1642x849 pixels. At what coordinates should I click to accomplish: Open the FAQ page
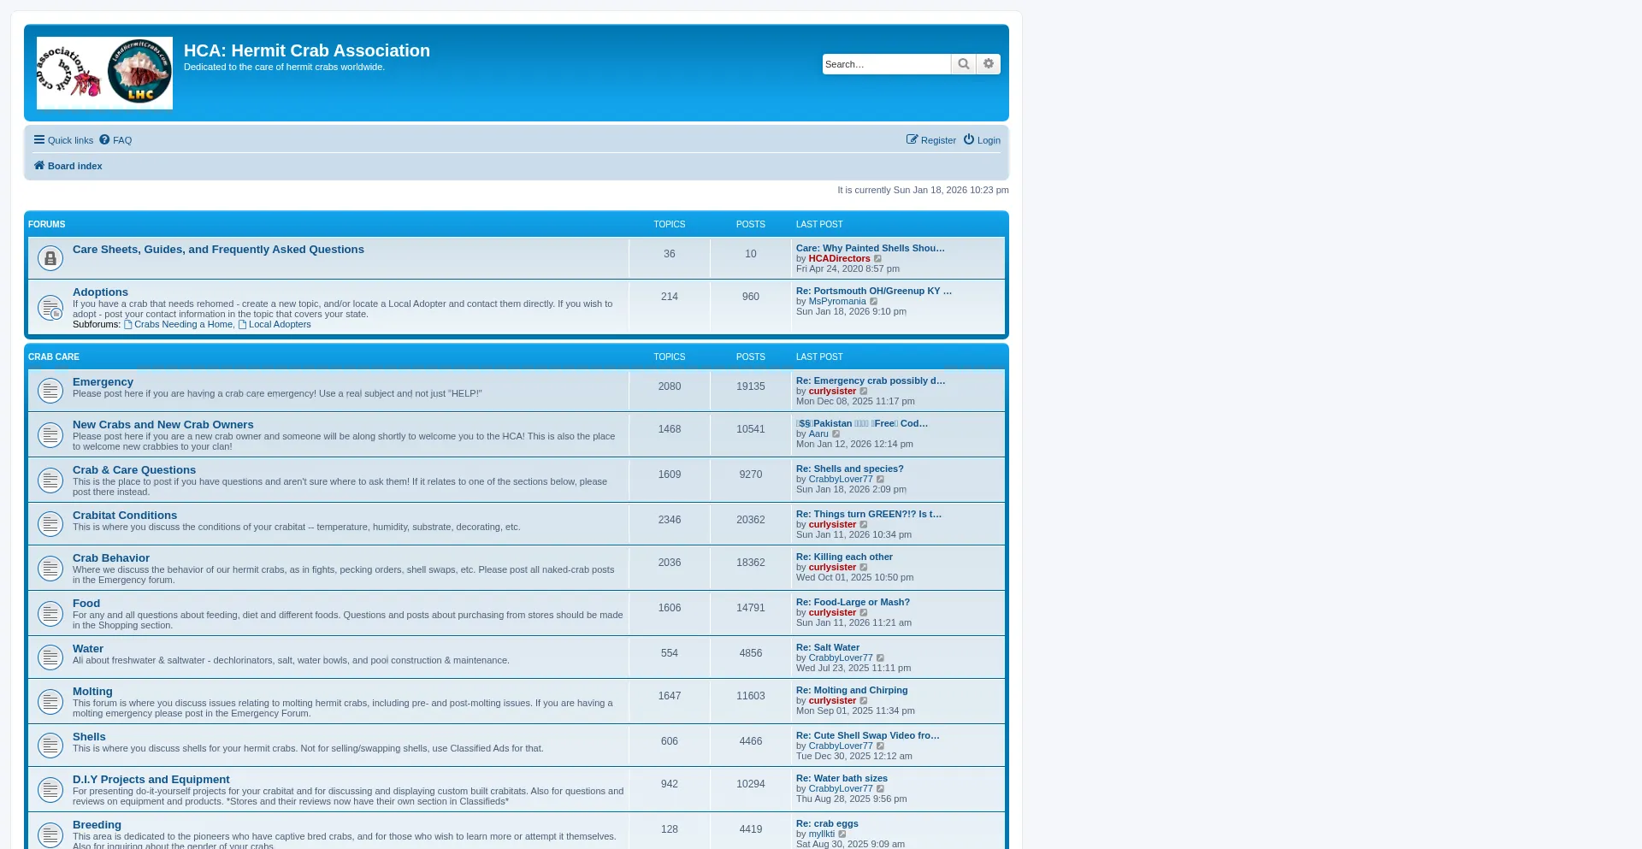tap(115, 140)
